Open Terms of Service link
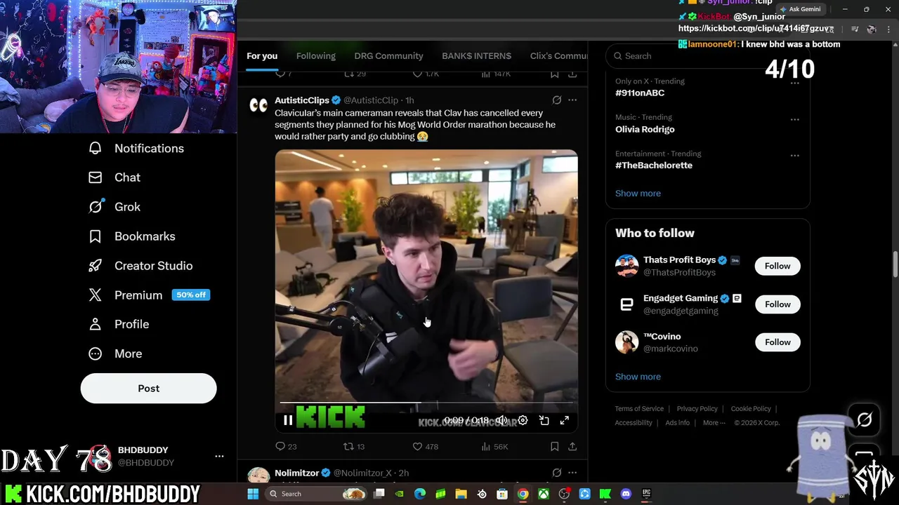The image size is (899, 505). (639, 409)
